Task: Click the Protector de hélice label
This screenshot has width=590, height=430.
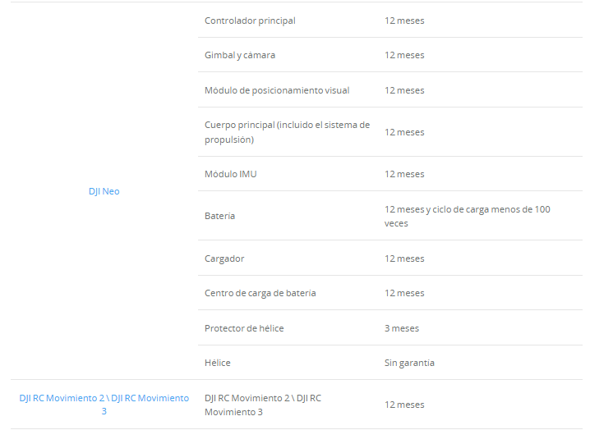Action: tap(242, 328)
